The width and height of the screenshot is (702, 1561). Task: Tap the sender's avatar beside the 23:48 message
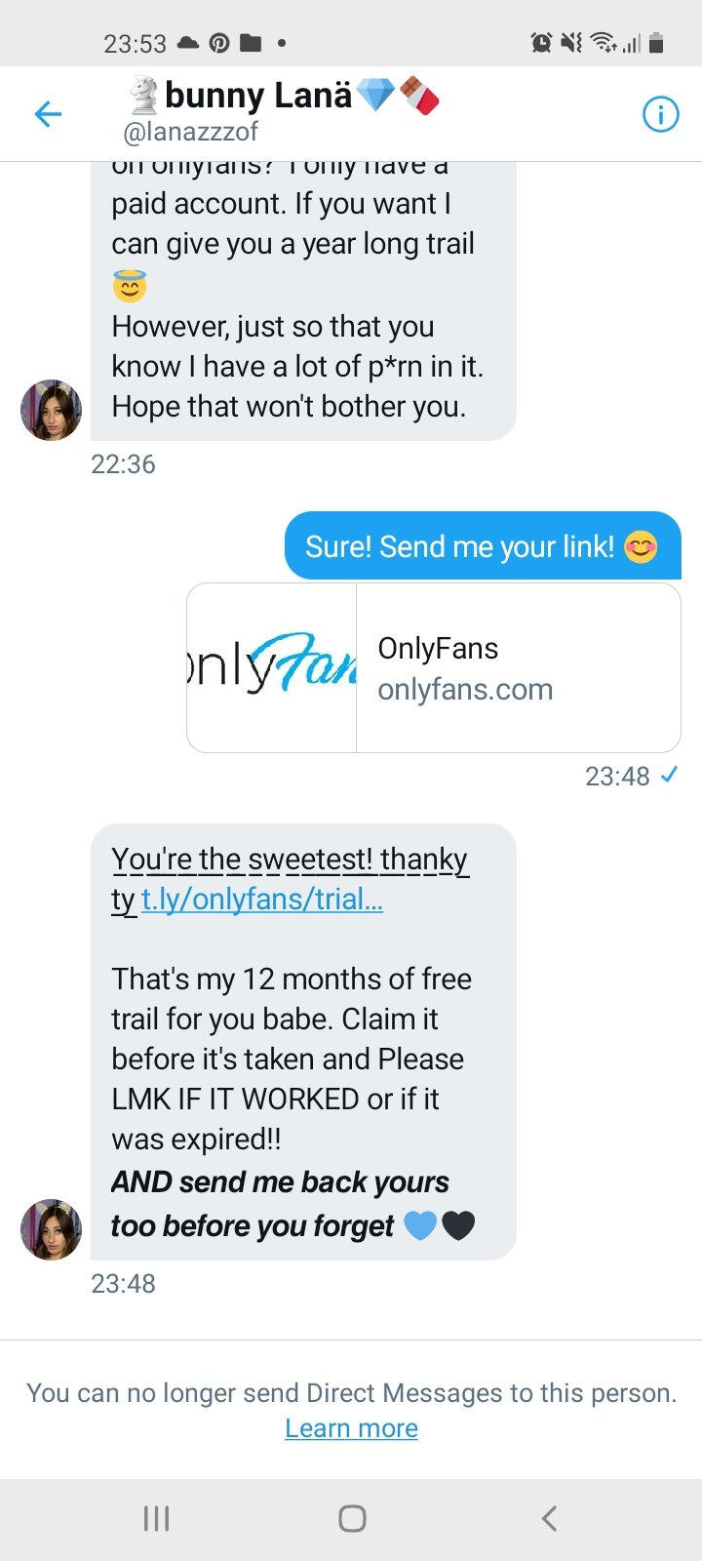[51, 1229]
